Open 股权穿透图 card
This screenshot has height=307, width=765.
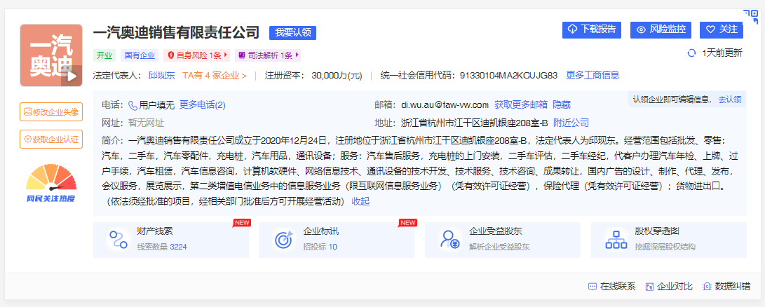click(x=668, y=240)
